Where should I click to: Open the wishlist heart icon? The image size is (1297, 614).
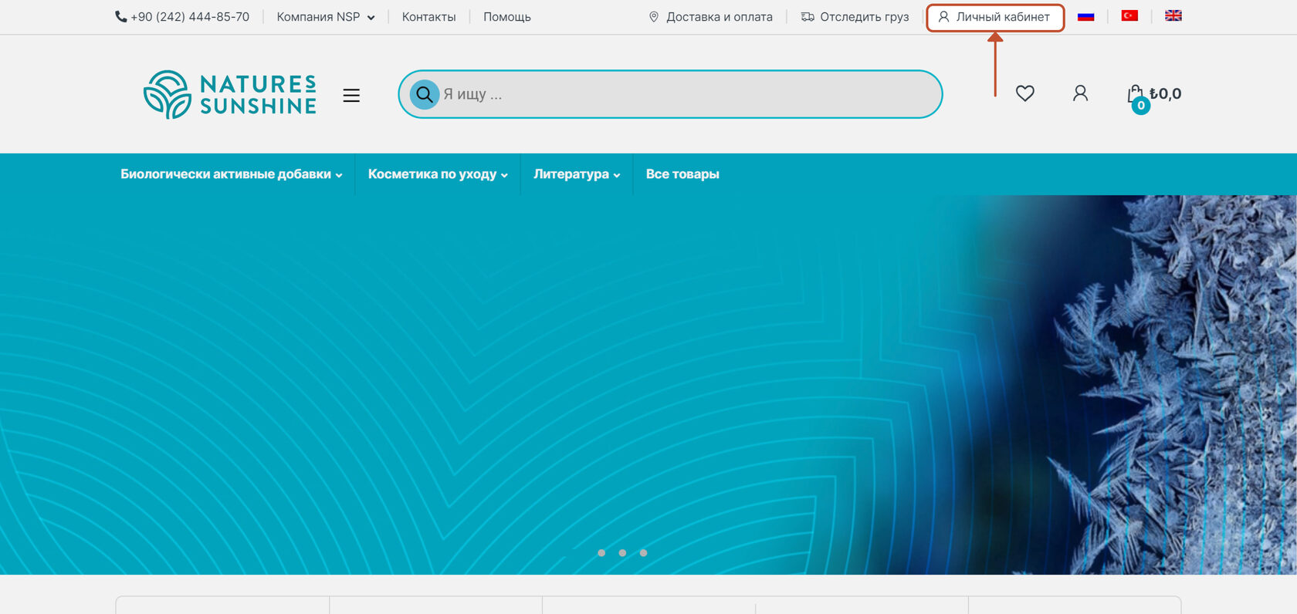point(1024,93)
